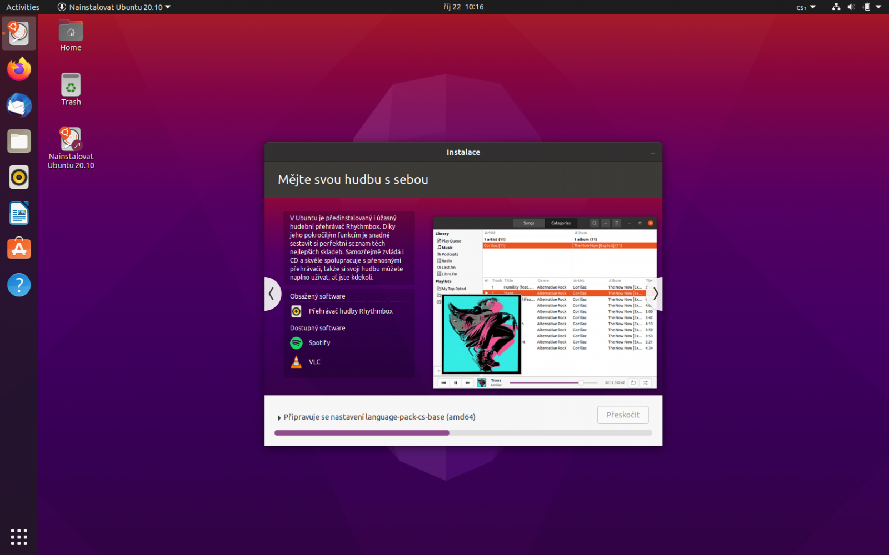Click the Rhythmbox icon beside Přehrávač hudby
The width and height of the screenshot is (889, 555).
296,311
